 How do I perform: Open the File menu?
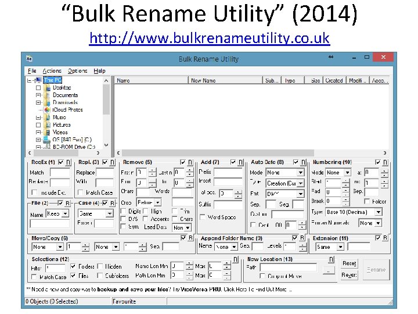click(x=32, y=71)
